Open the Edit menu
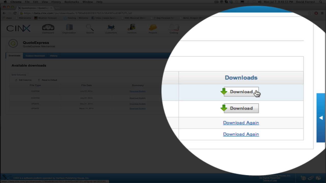 [35, 2]
